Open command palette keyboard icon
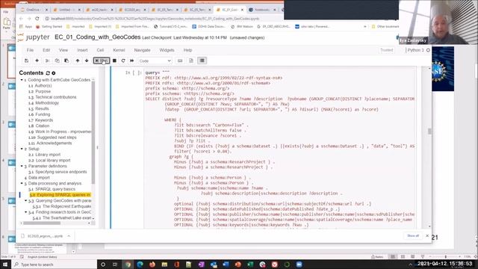 point(180,61)
